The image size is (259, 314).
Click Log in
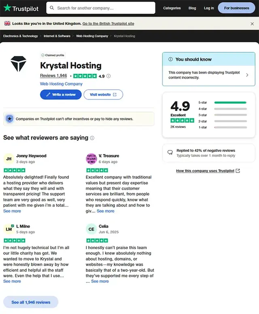[209, 8]
